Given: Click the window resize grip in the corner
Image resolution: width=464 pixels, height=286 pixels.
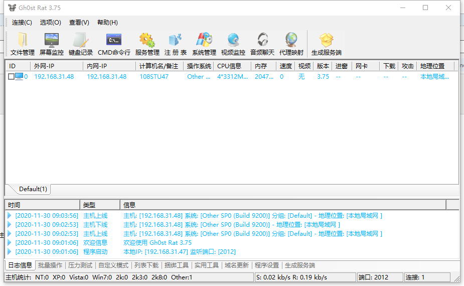Looking at the screenshot, I should point(457,279).
